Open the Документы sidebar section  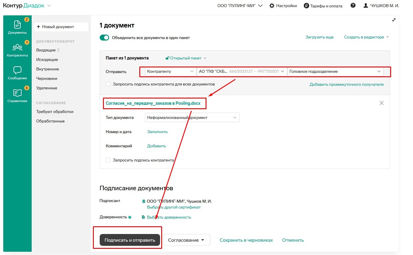coord(17,27)
